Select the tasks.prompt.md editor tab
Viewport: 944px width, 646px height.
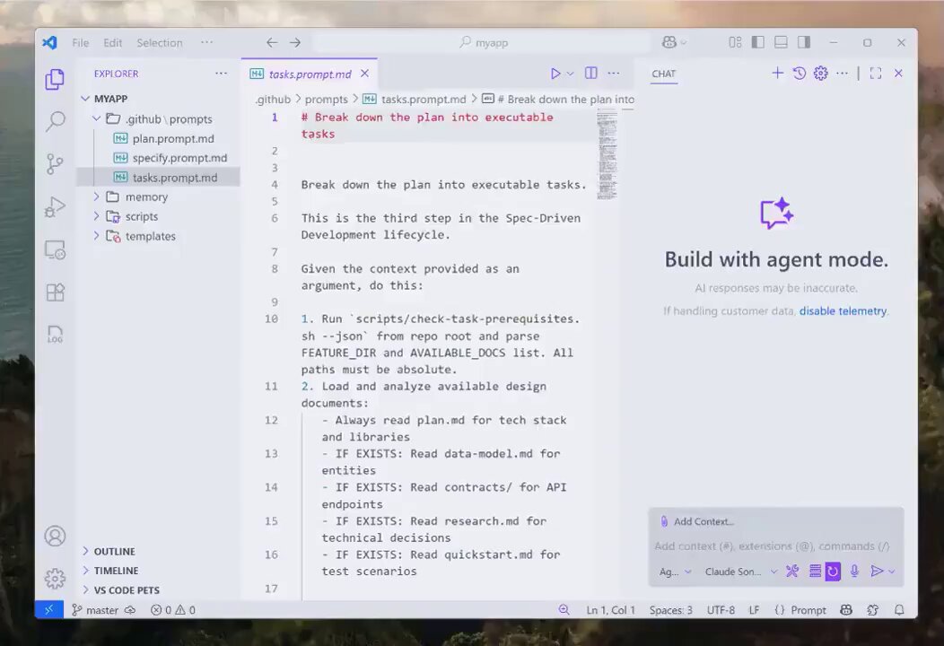[310, 74]
